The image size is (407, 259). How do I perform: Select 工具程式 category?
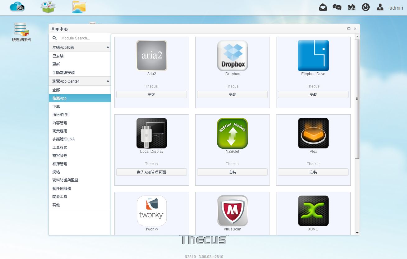point(80,148)
